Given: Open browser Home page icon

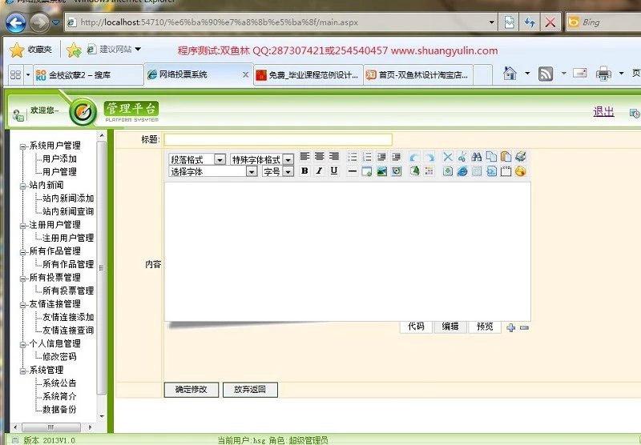Looking at the screenshot, I should click(x=510, y=74).
